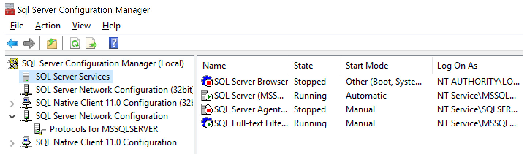
Task: Click the Up one level folder icon
Action: click(52, 44)
